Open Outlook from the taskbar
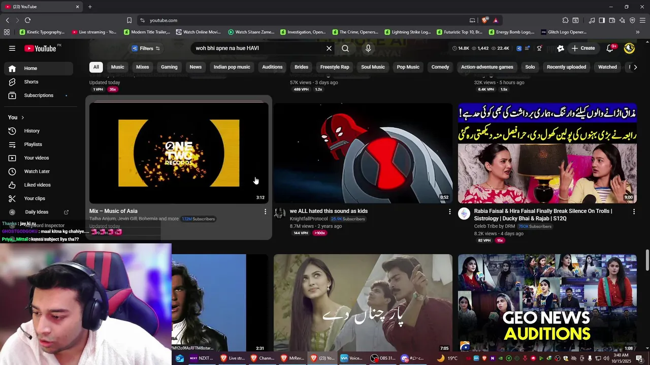 tap(180, 358)
